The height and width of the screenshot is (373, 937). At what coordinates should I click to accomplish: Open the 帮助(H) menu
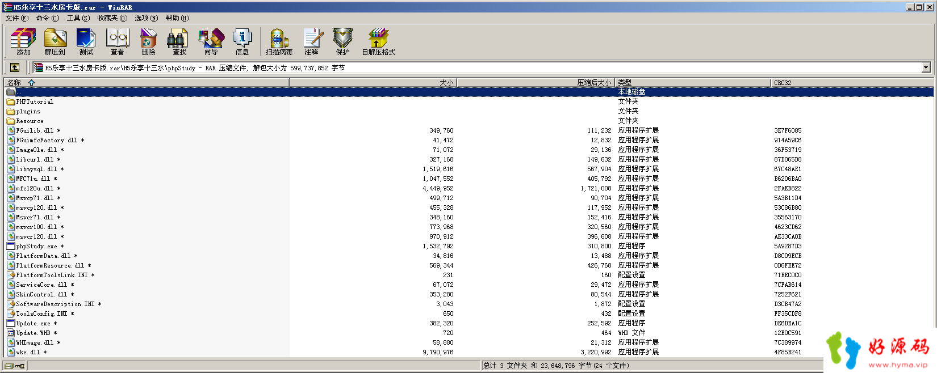pyautogui.click(x=177, y=18)
